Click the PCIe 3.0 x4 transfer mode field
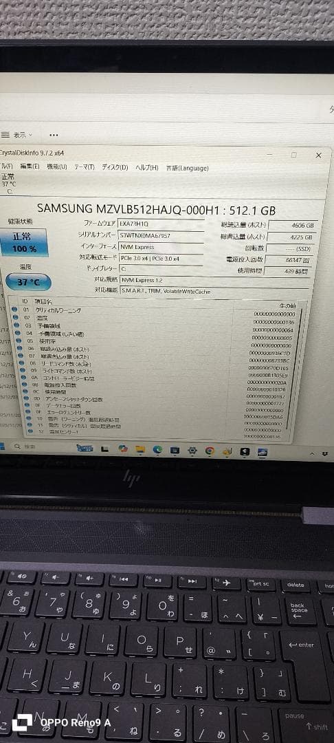The height and width of the screenshot is (743, 334). 161,259
